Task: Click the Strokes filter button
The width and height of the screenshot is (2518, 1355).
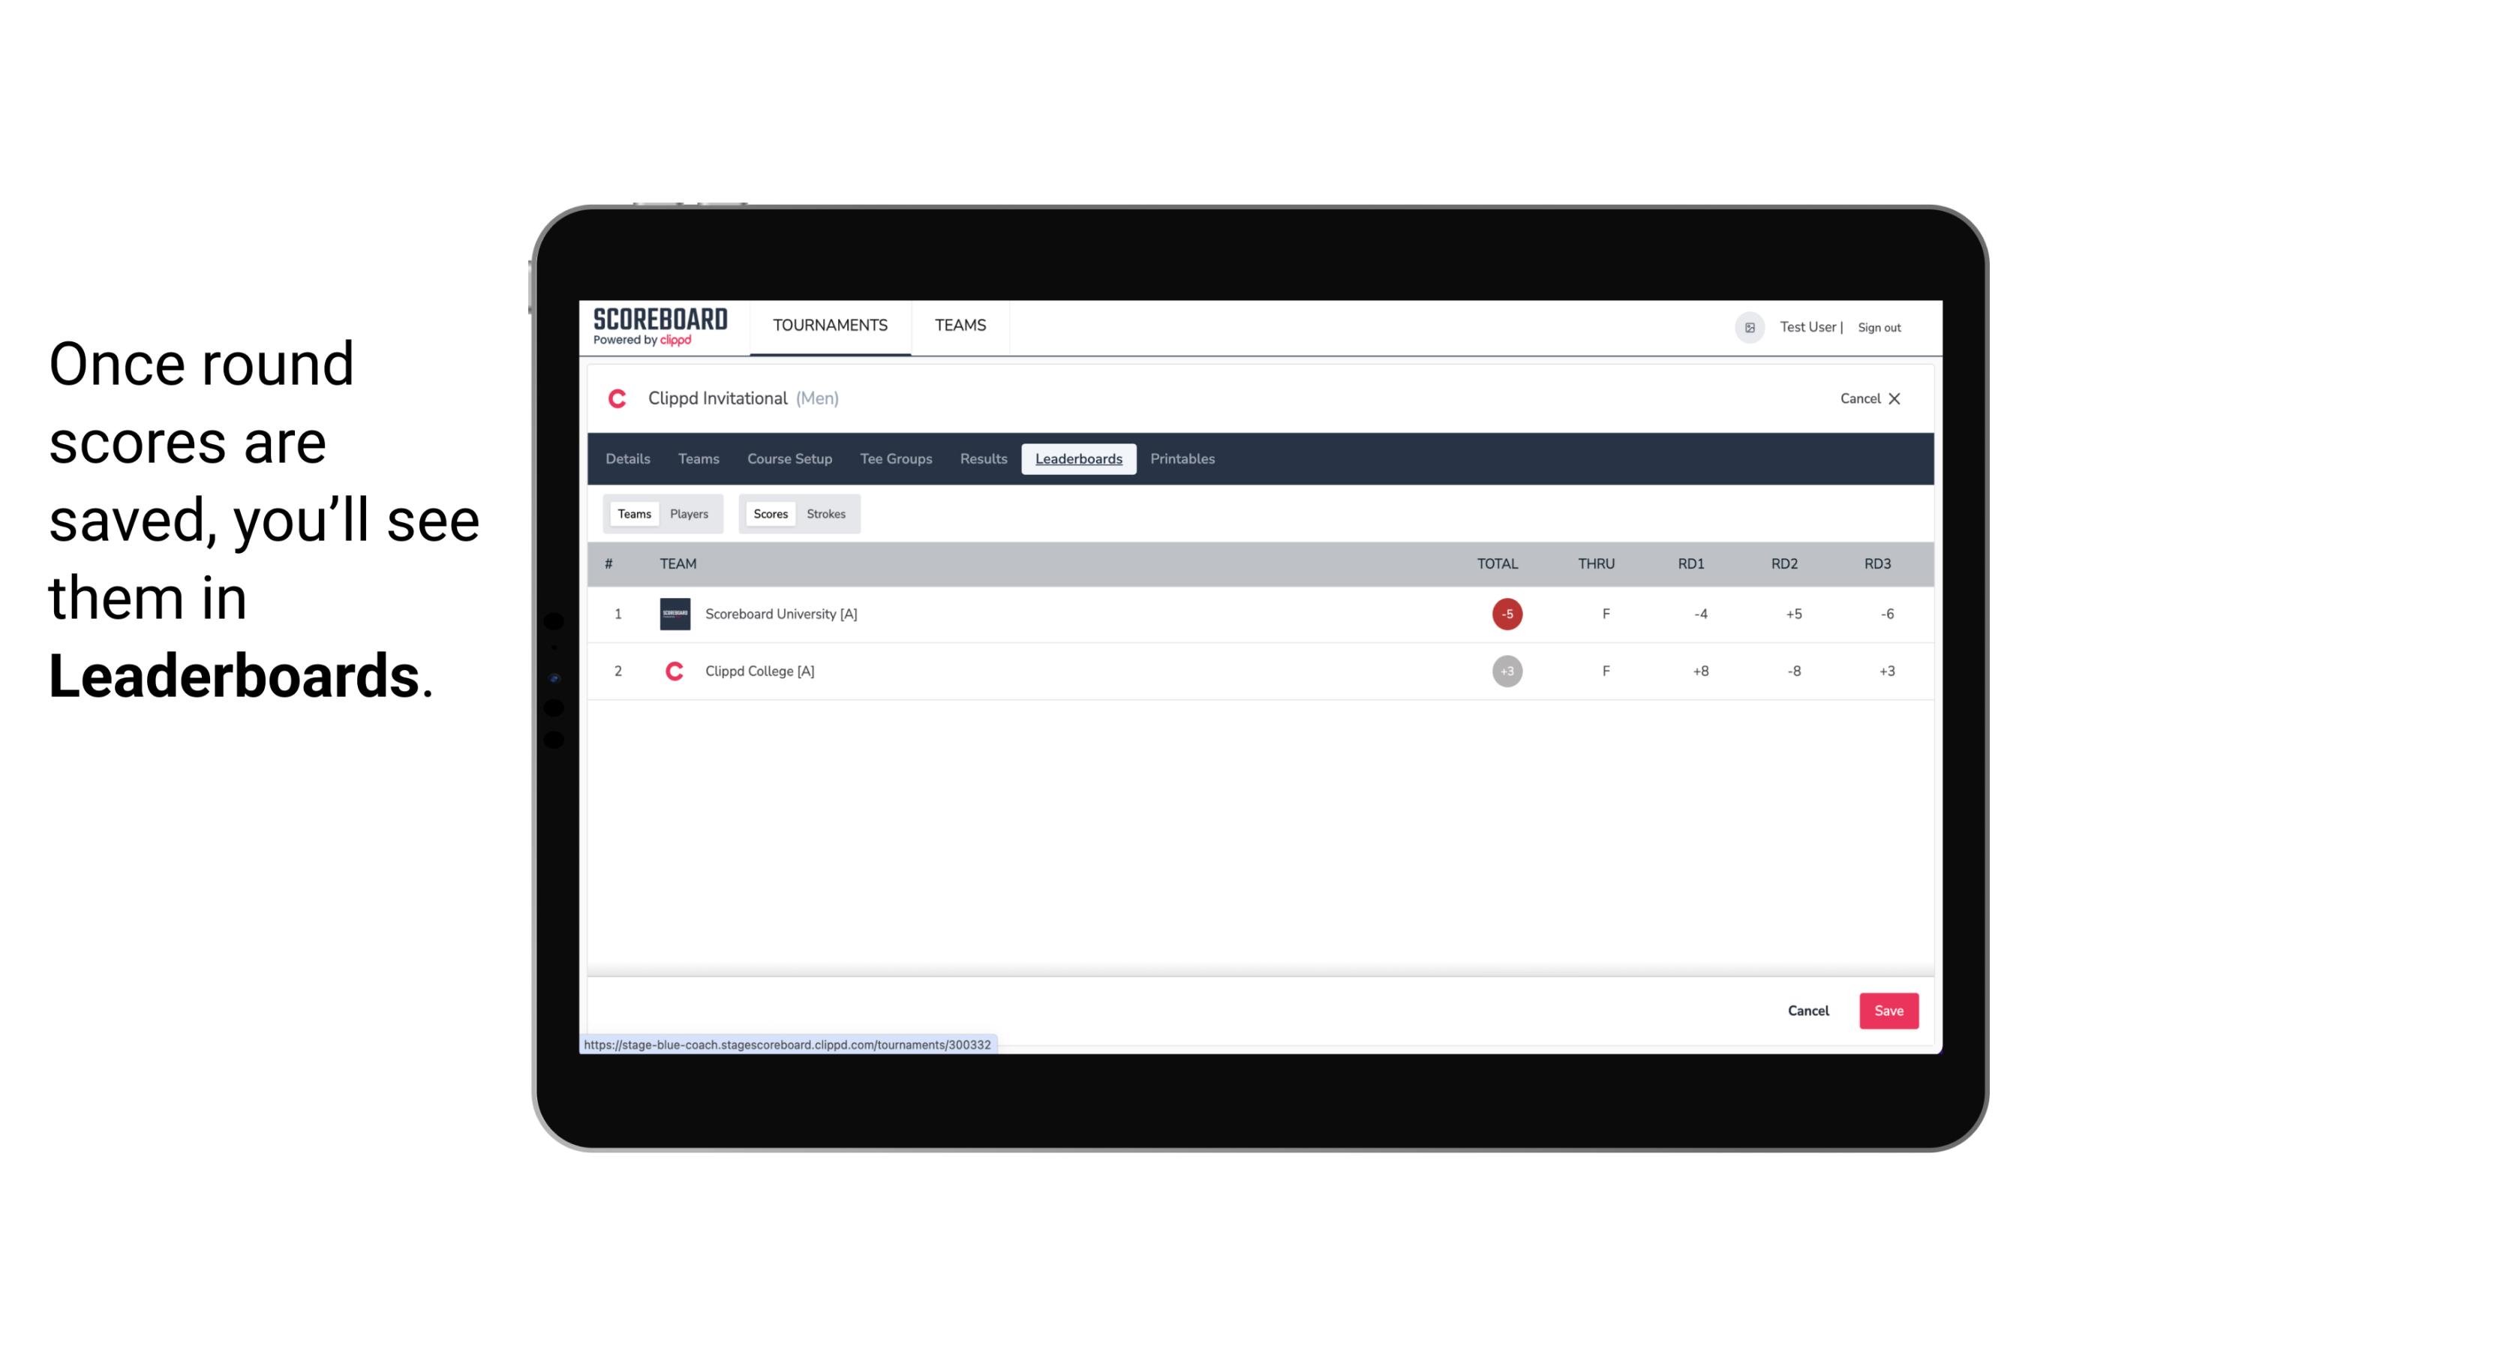Action: (x=826, y=514)
